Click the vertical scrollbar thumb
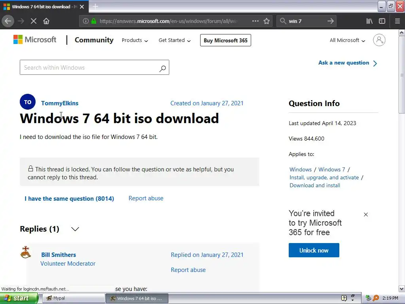 (x=401, y=75)
